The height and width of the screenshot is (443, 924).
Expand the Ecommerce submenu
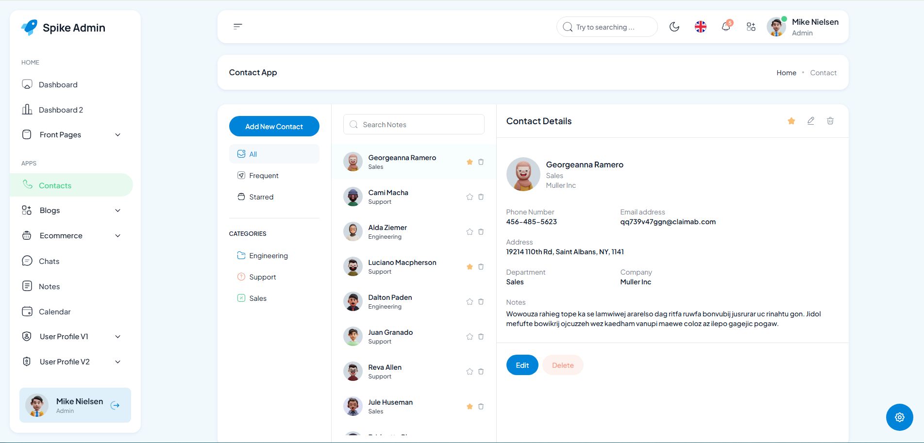(x=71, y=236)
